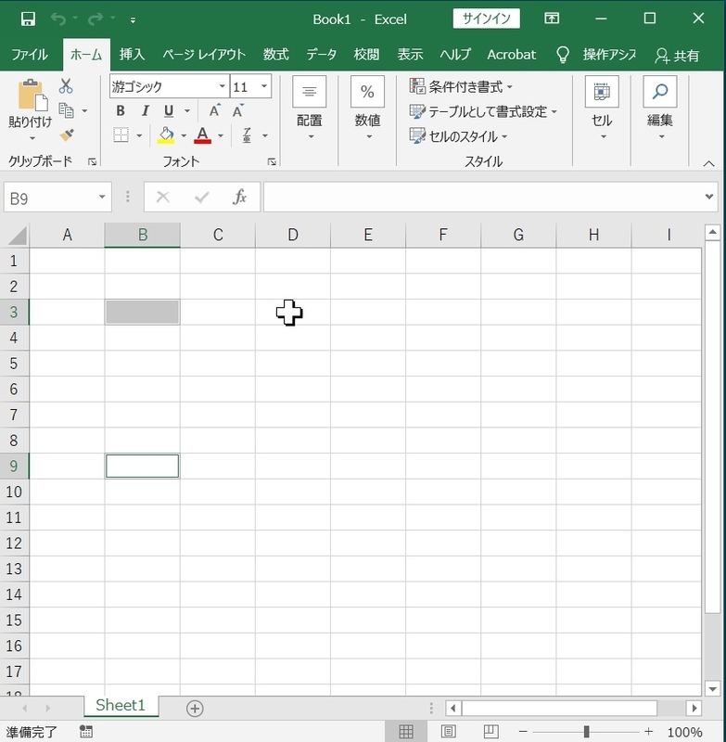Open the Acrobat tab
The width and height of the screenshot is (726, 742).
(x=511, y=55)
